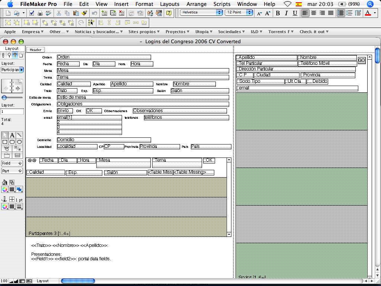Open the Participantes layout pop-up menu
The width and height of the screenshot is (381, 286).
coord(12,70)
